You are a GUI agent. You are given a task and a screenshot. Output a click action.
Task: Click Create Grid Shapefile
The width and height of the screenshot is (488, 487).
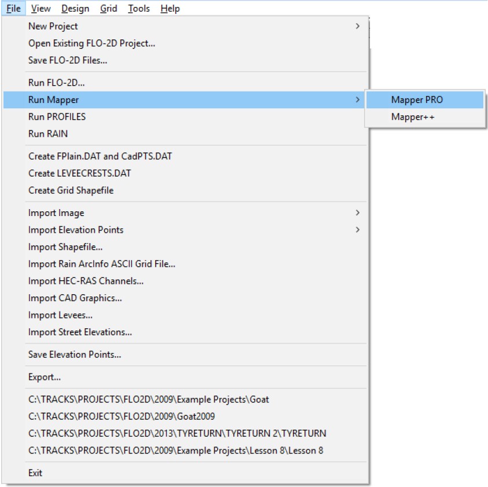(x=71, y=191)
